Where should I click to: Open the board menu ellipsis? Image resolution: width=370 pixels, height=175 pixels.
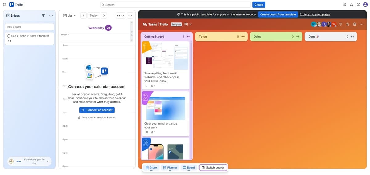tap(361, 24)
